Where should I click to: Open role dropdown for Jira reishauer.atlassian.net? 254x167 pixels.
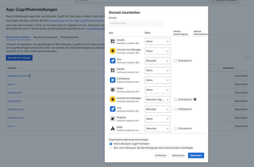click(x=158, y=109)
